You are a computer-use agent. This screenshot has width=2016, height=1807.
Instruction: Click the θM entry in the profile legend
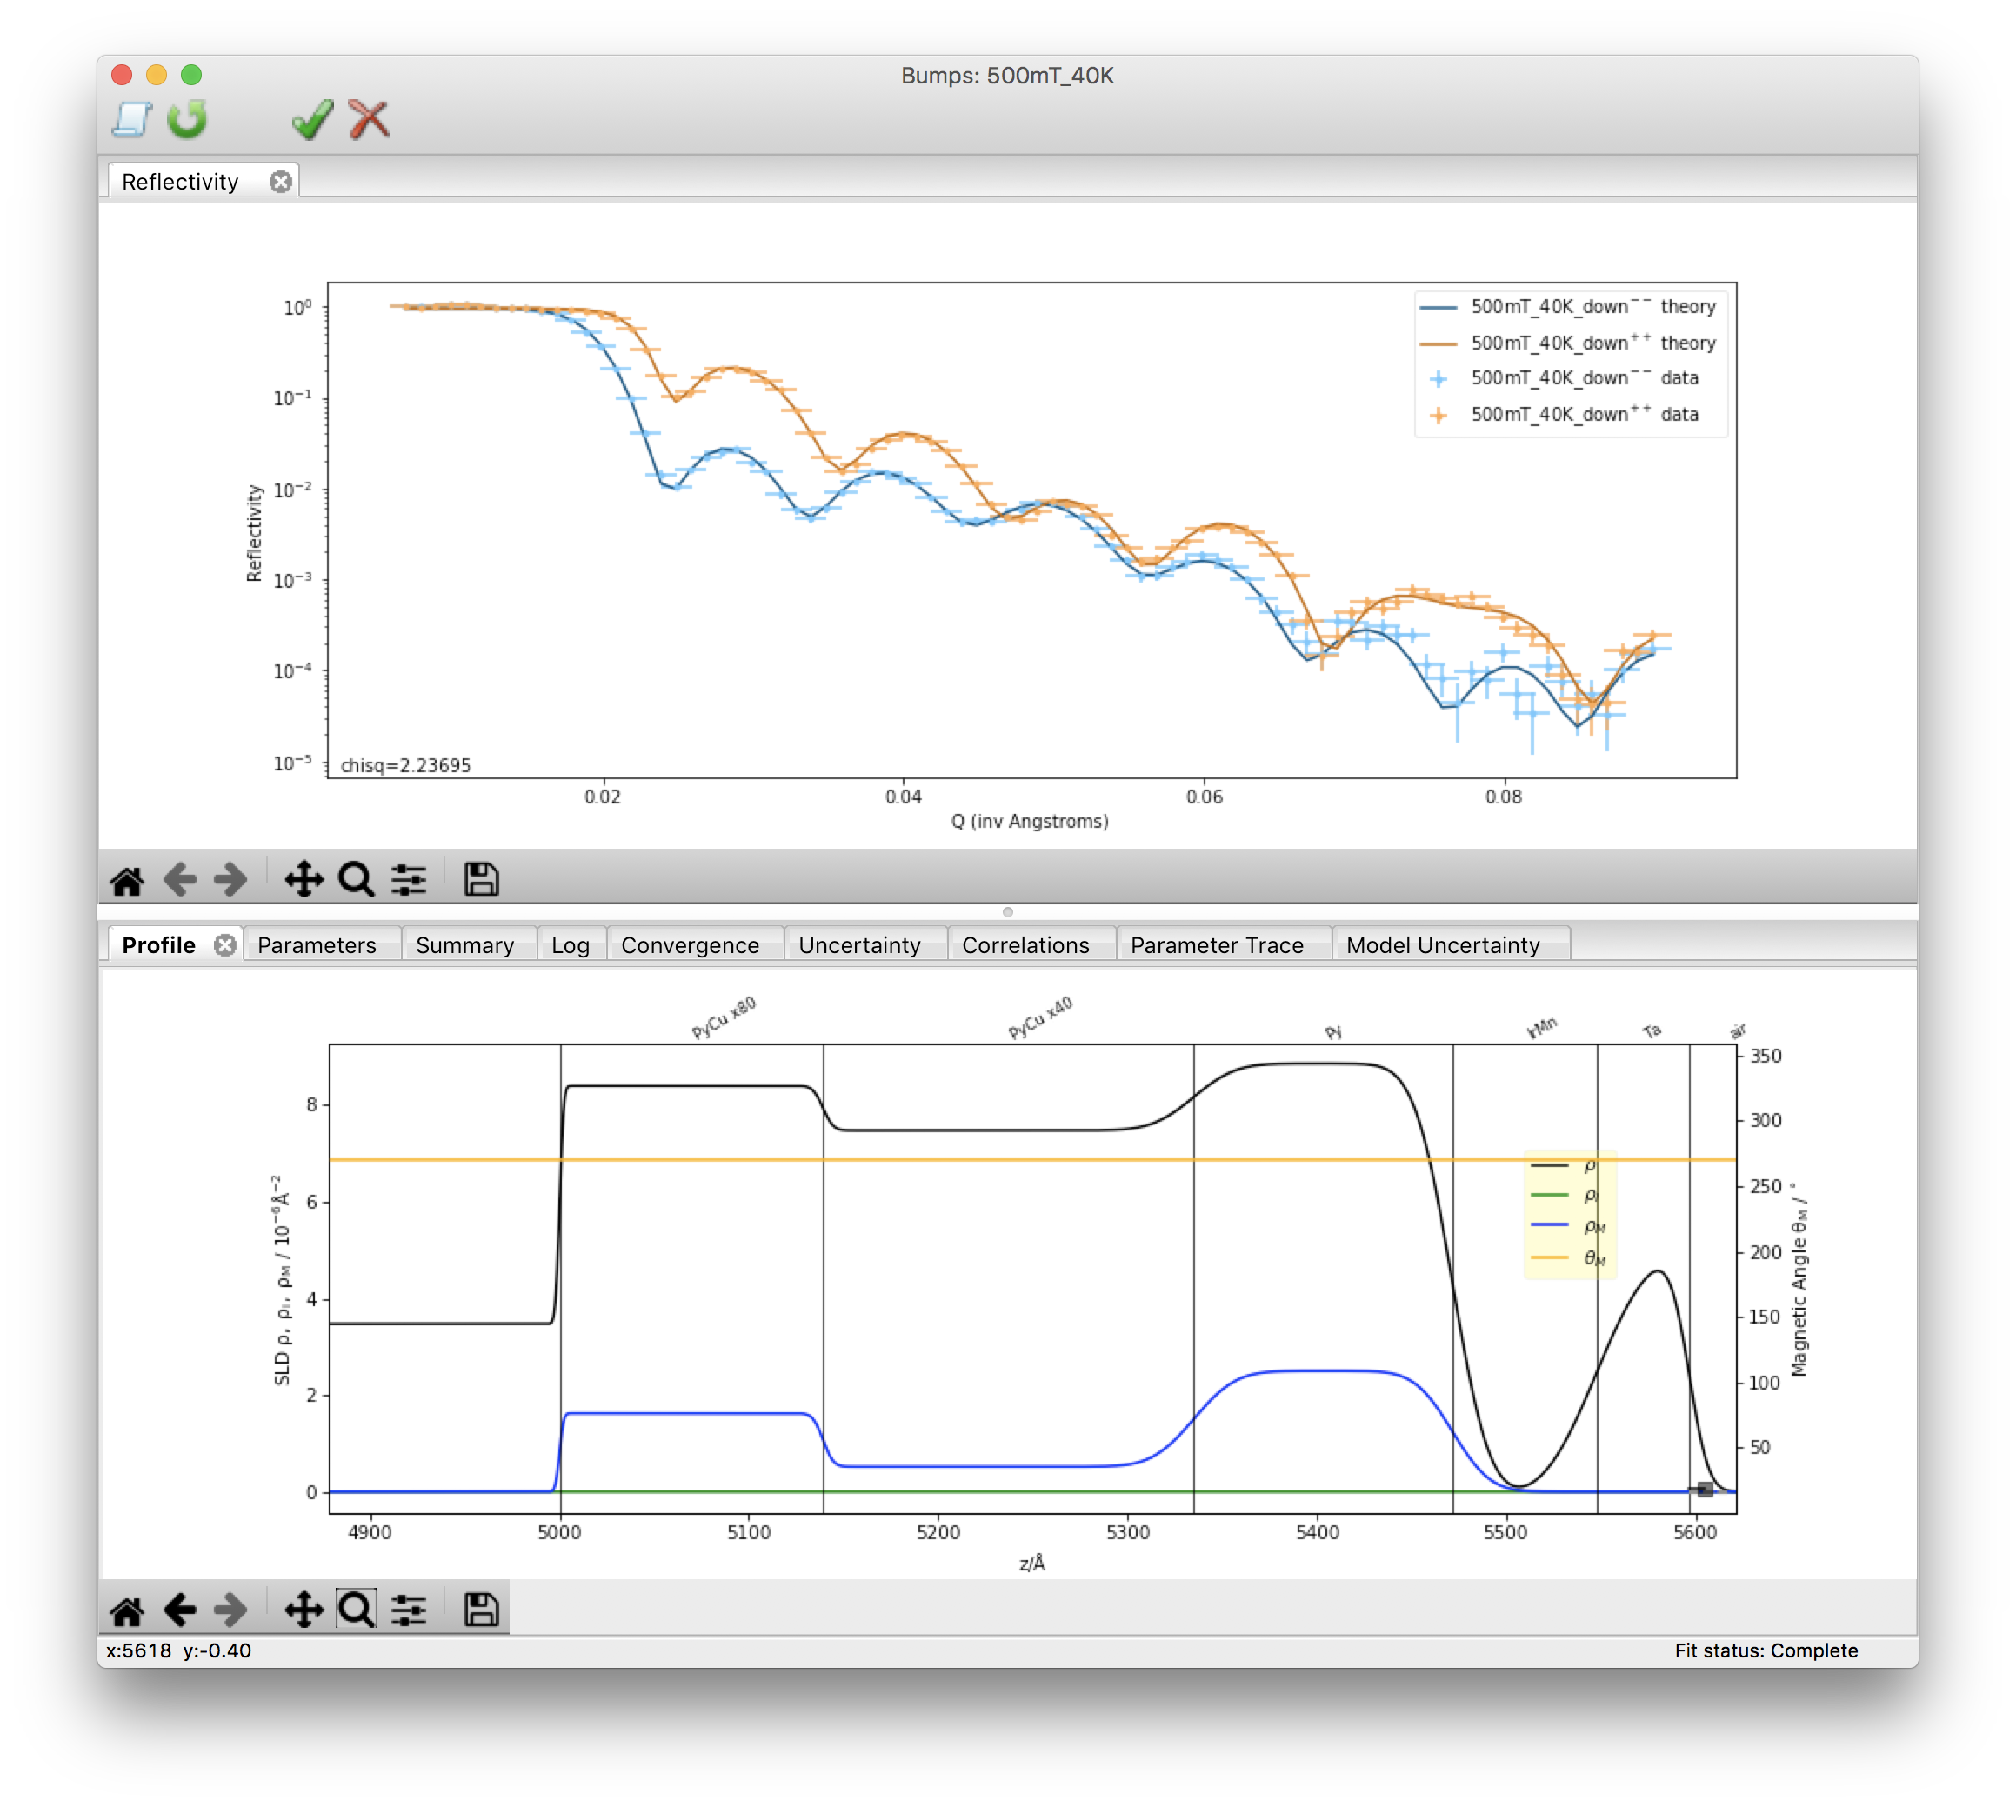(1569, 1258)
